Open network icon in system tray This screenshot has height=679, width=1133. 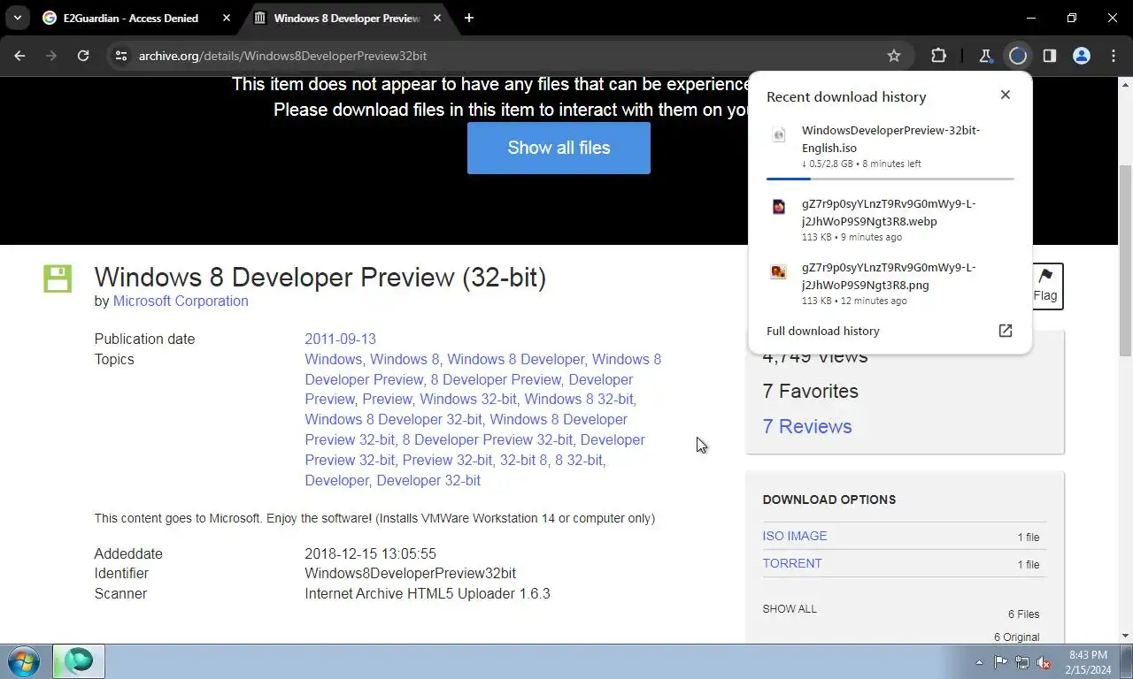1022,662
